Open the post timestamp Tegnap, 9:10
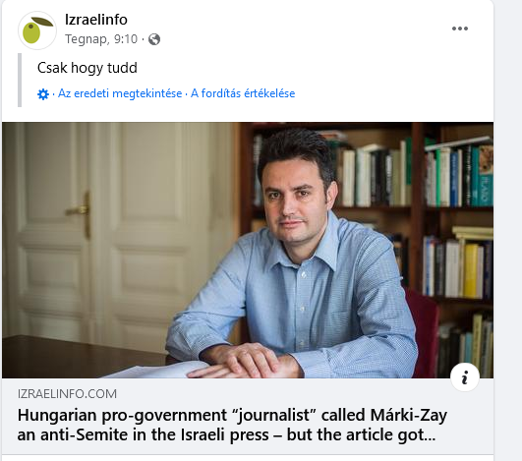Viewport: 522px width, 461px height. pos(101,39)
